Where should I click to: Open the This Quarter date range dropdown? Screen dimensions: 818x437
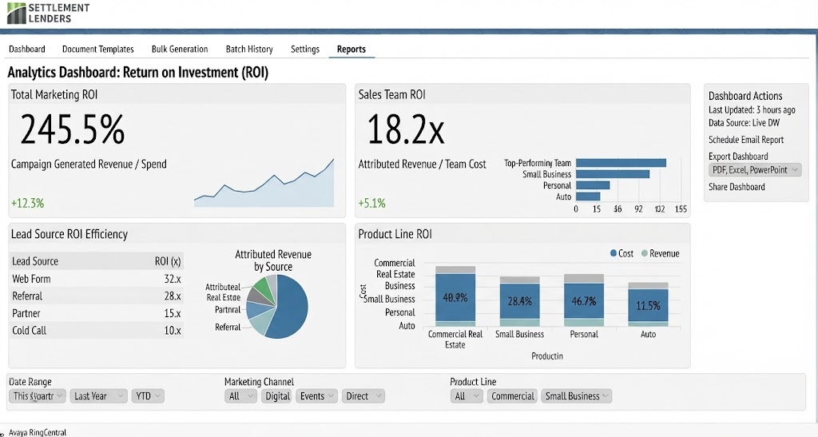point(38,396)
